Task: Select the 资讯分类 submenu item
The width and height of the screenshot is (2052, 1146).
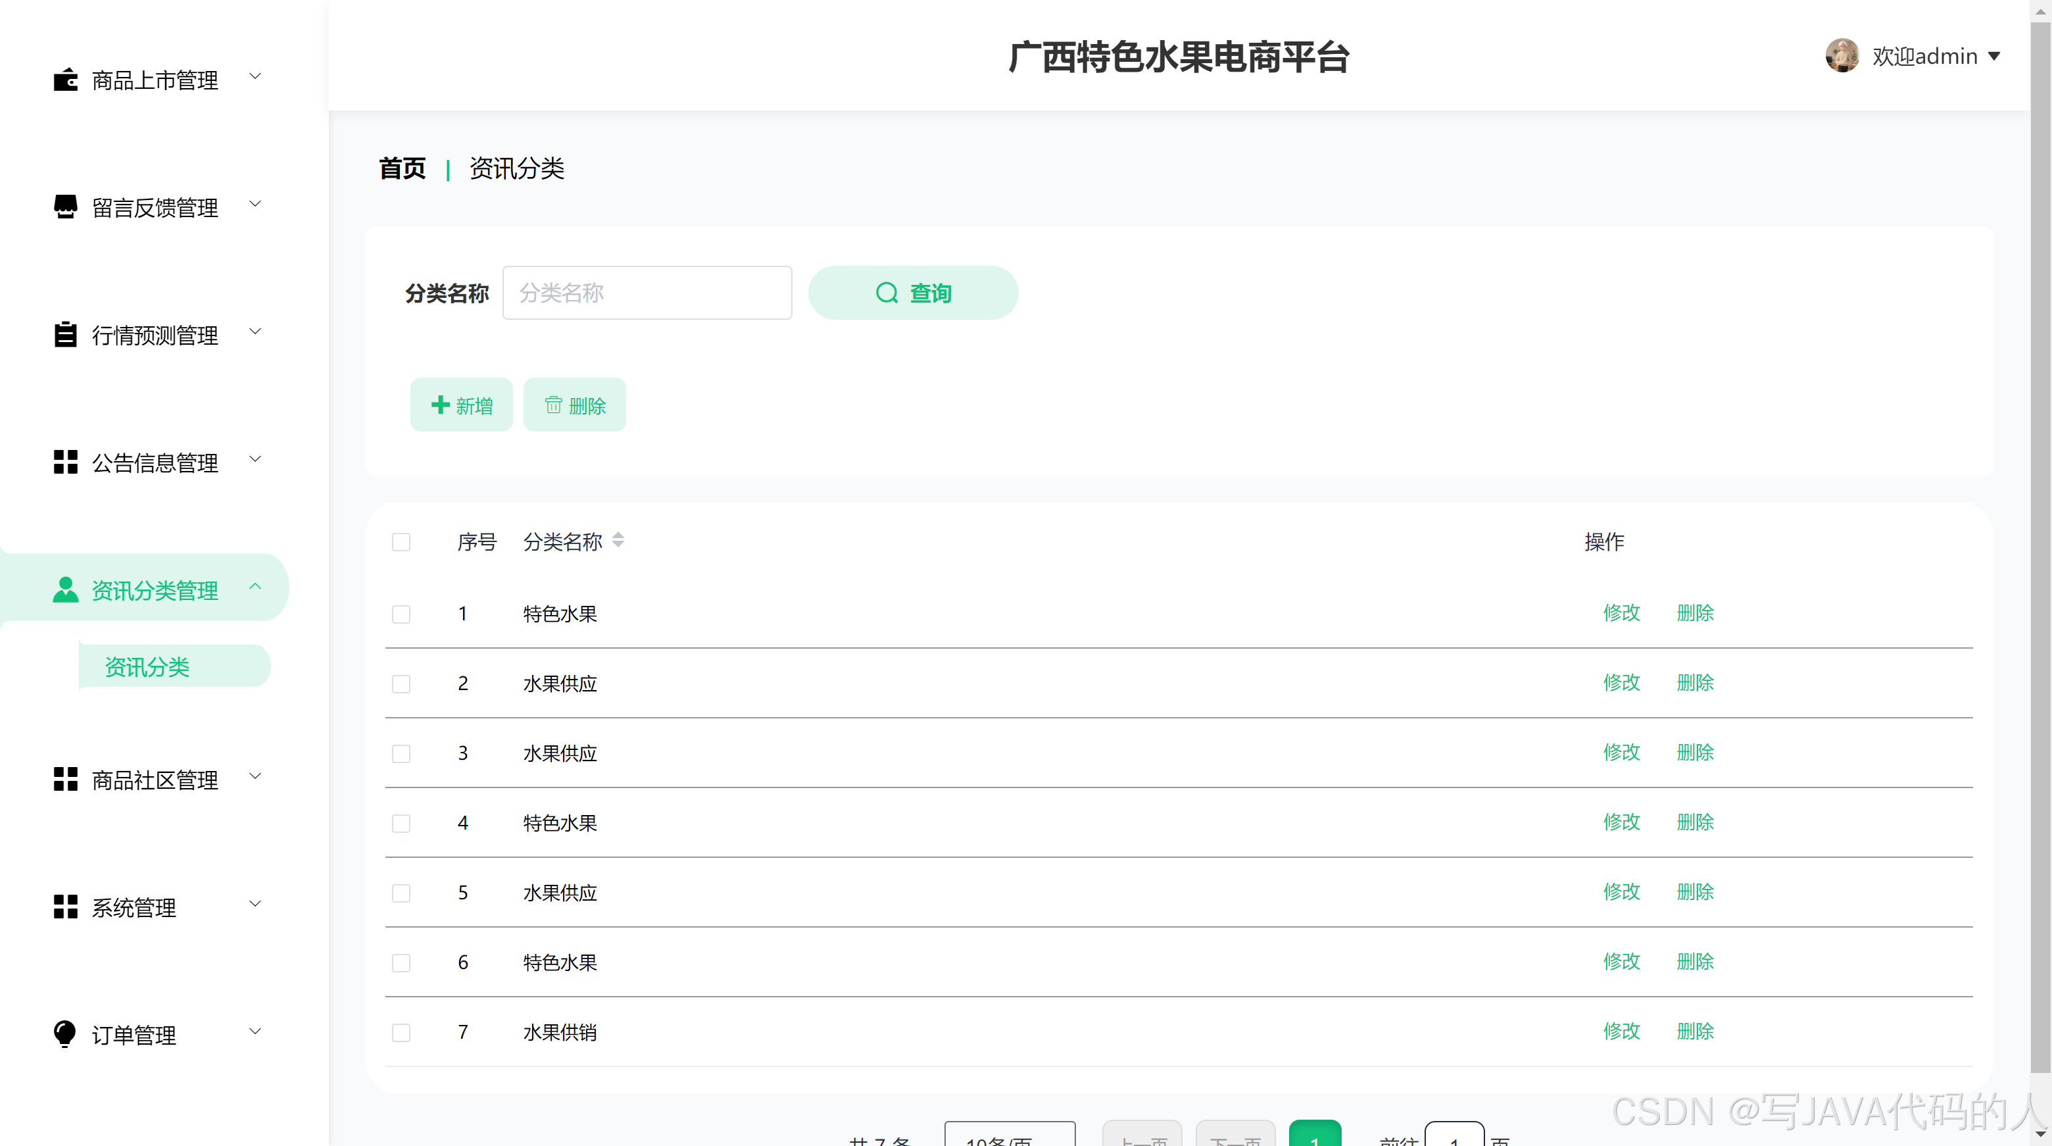Action: (x=174, y=666)
